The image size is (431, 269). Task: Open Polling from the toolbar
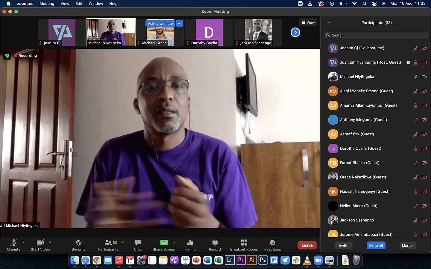(x=190, y=242)
